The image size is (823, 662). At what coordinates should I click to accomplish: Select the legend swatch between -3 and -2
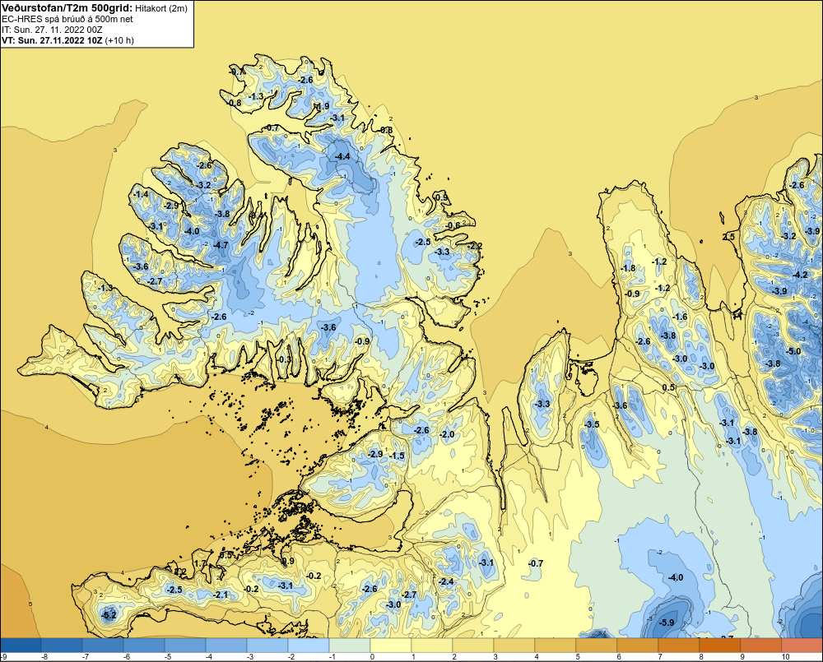tap(267, 645)
